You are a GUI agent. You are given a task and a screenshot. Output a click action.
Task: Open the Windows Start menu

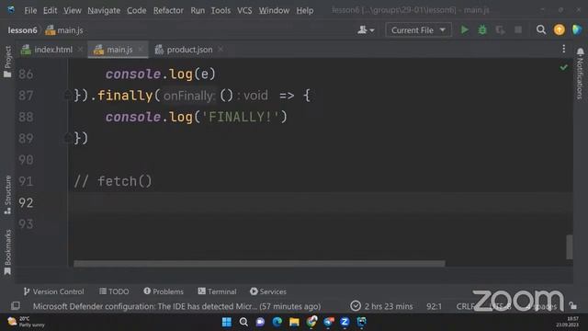coord(227,322)
